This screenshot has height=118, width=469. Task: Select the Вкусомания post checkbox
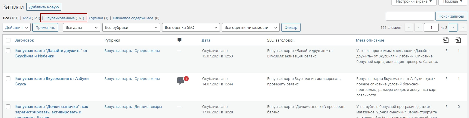coord(8,79)
